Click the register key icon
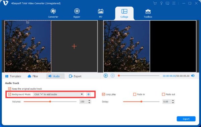201x127 pixels. tap(161, 3)
